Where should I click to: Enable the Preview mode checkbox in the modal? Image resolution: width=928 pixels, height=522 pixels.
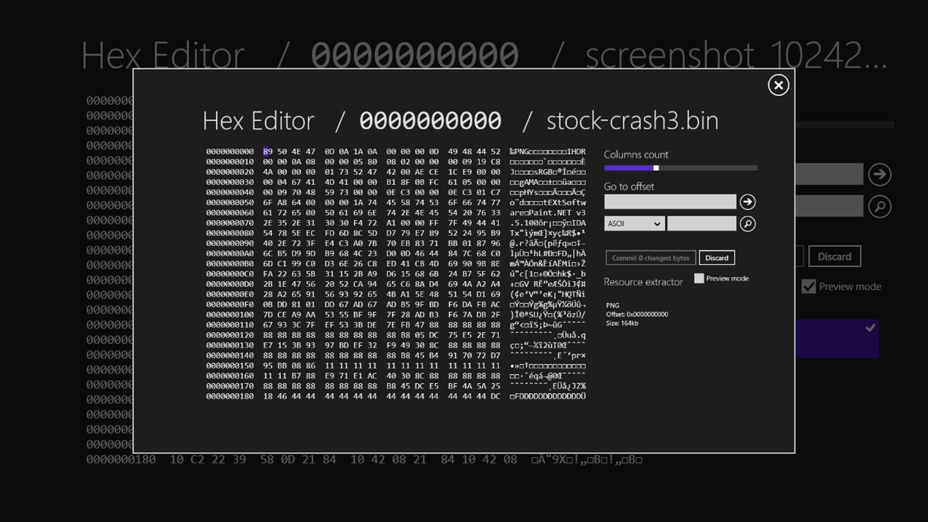point(699,278)
